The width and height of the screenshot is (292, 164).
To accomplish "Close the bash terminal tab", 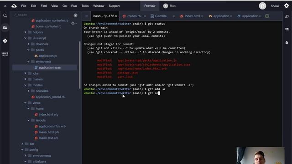I will 116,16.
